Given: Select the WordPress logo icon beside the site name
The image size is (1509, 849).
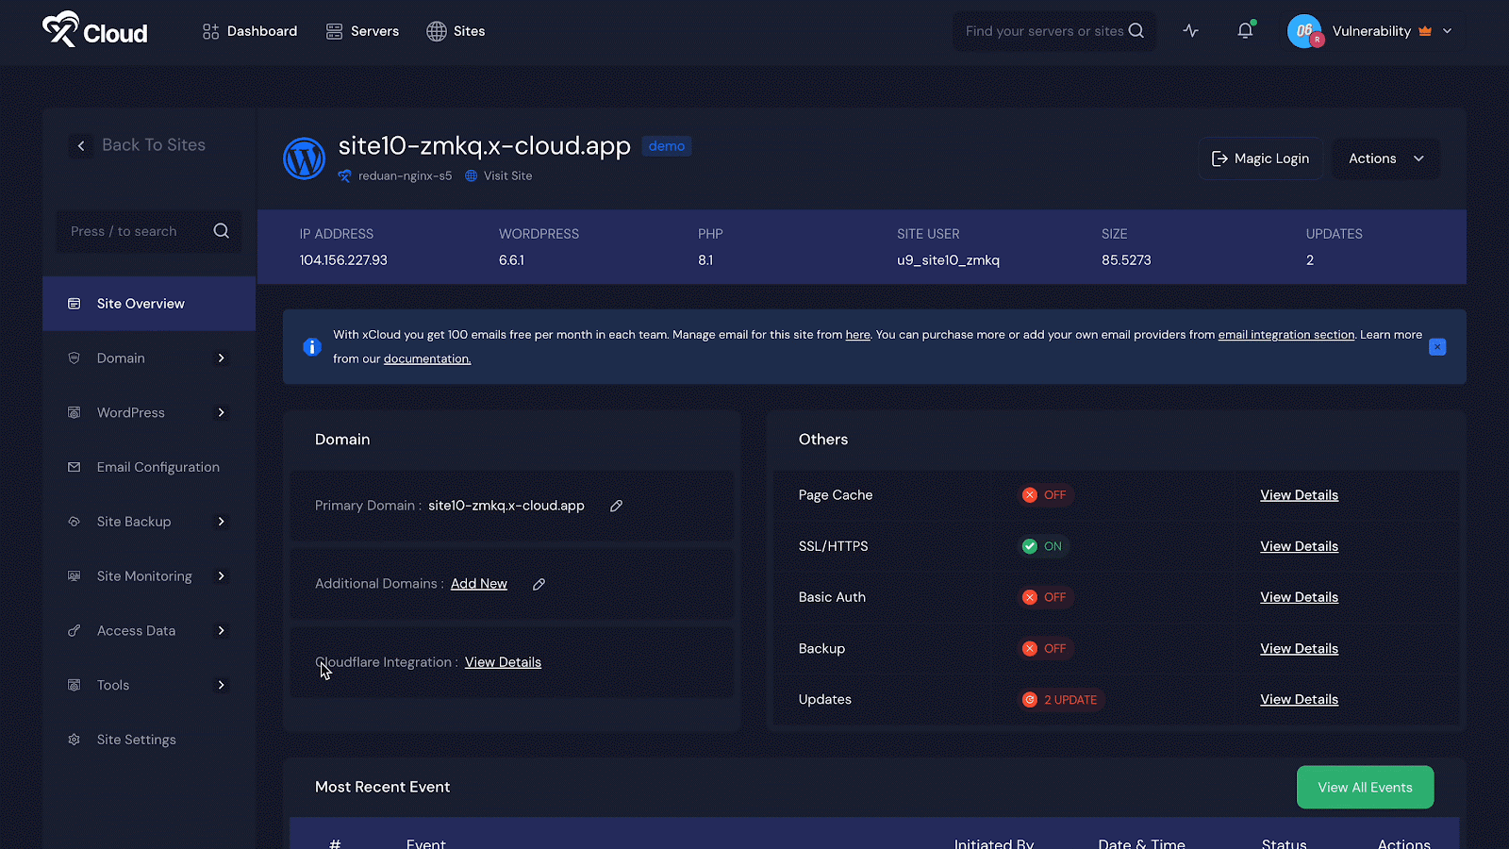Looking at the screenshot, I should pos(304,158).
